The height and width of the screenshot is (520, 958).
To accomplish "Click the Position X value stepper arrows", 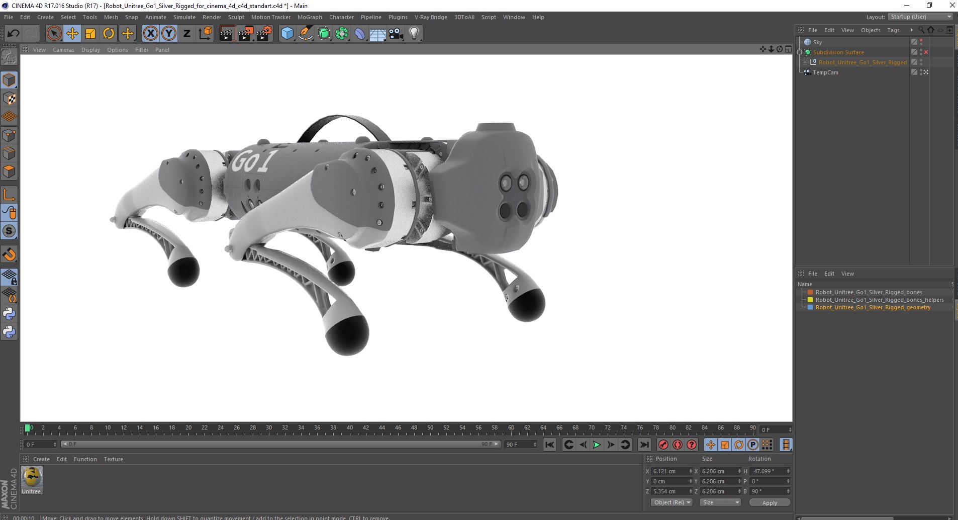I will click(x=691, y=471).
